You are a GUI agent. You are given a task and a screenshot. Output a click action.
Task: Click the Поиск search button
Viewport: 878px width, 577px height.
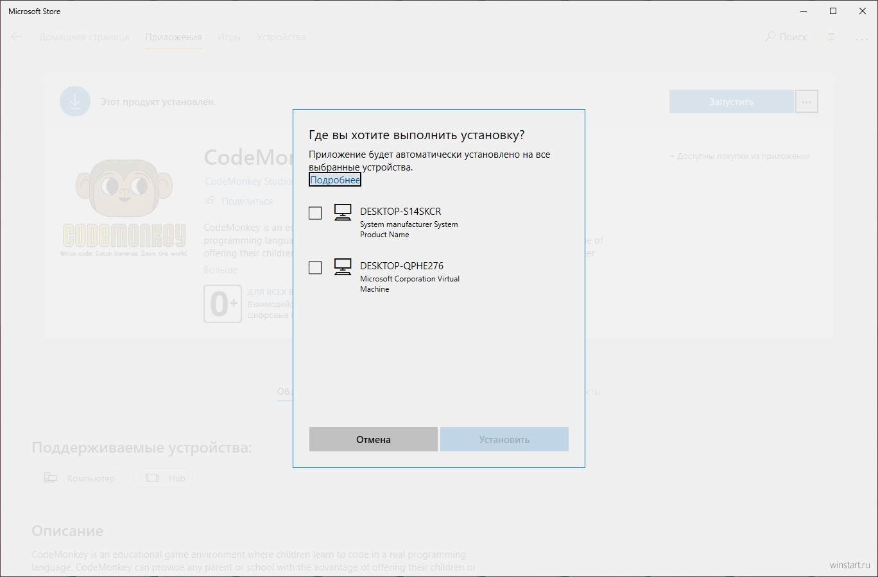pyautogui.click(x=786, y=37)
